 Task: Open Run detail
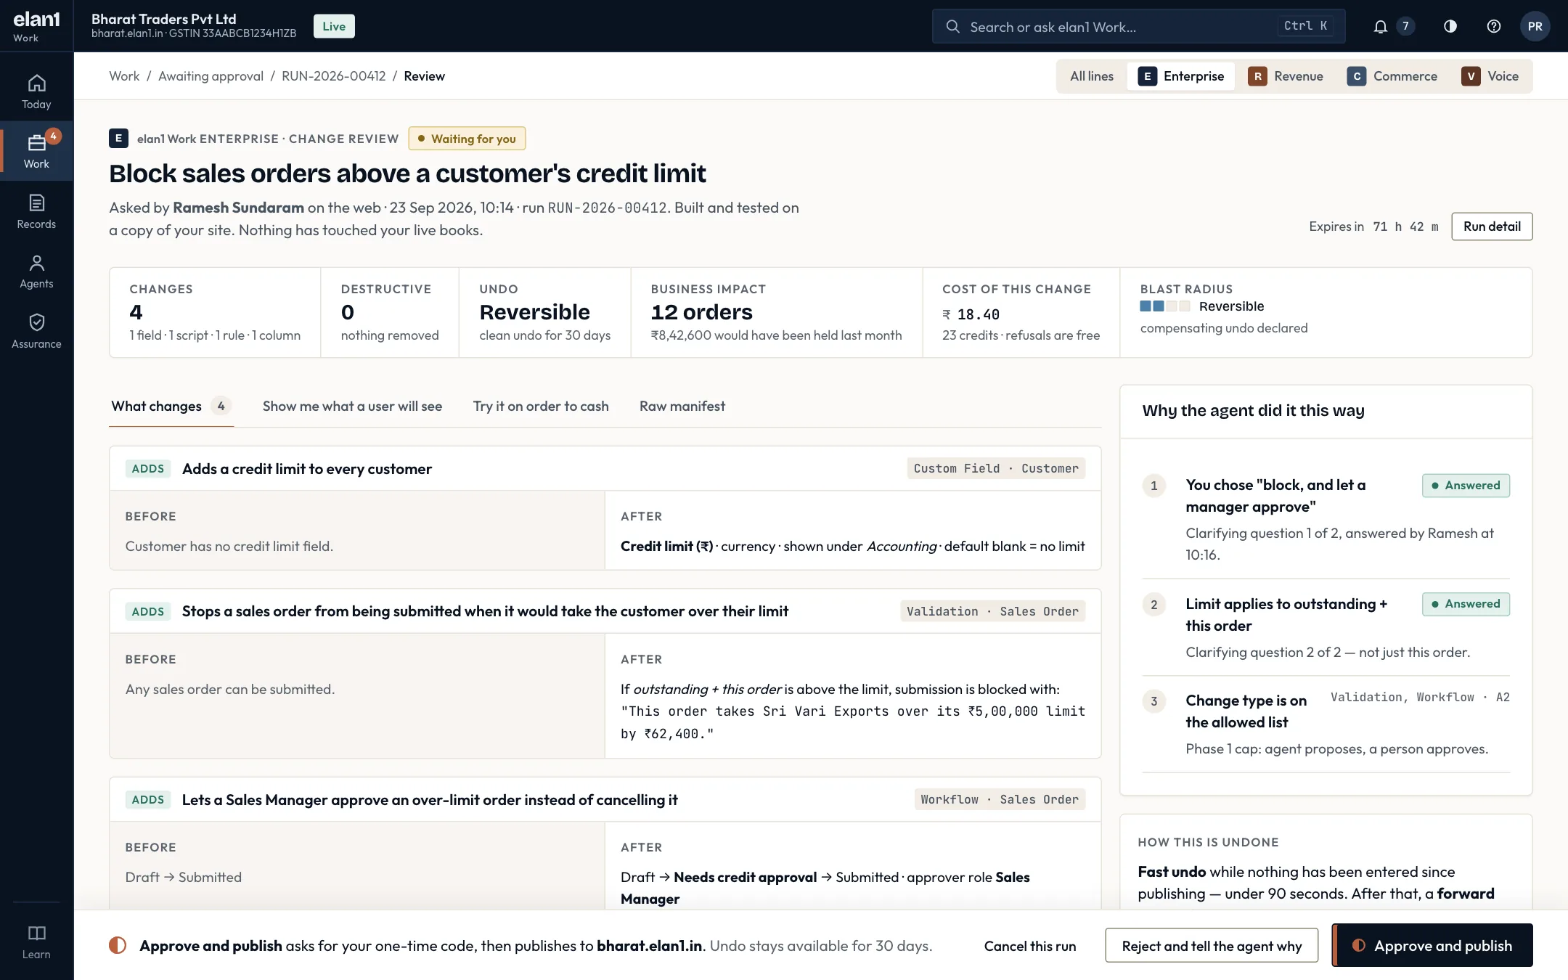[x=1492, y=226]
